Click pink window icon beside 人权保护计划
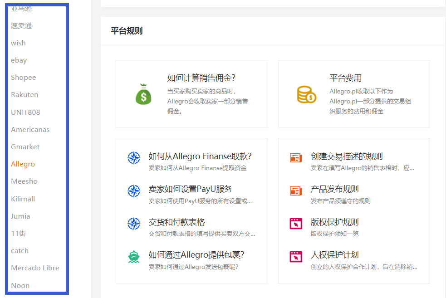This screenshot has height=298, width=446. click(x=296, y=256)
